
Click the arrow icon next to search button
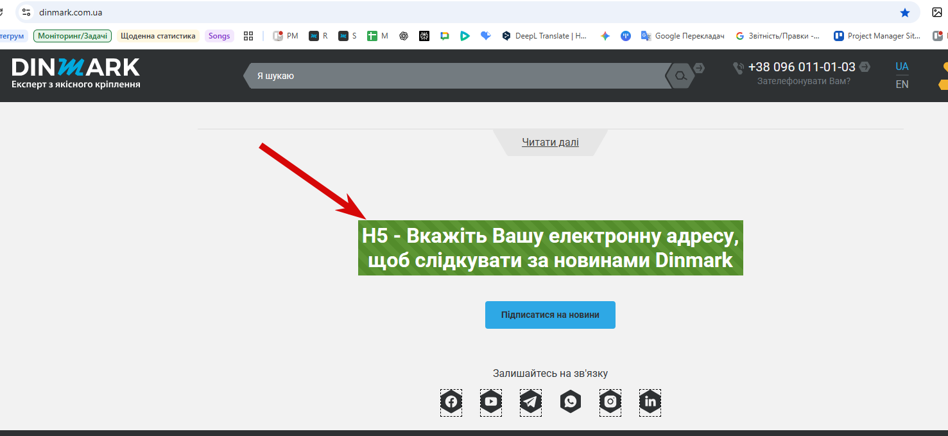(x=699, y=67)
